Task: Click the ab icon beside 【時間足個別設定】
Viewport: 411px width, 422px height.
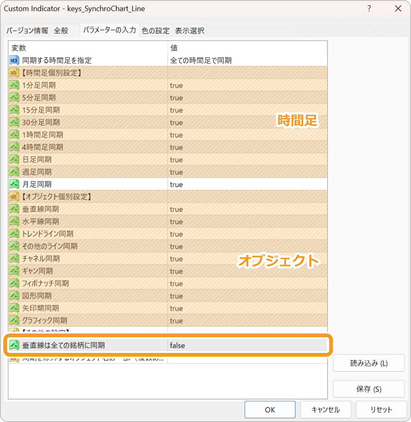Action: 14,73
